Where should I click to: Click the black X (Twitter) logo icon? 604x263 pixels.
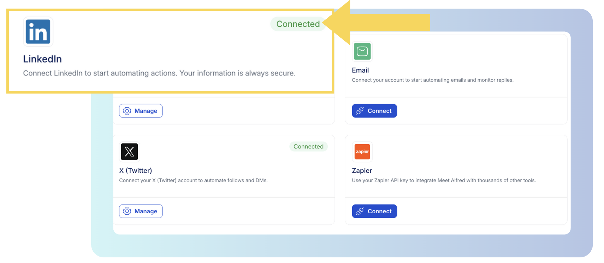tap(129, 152)
